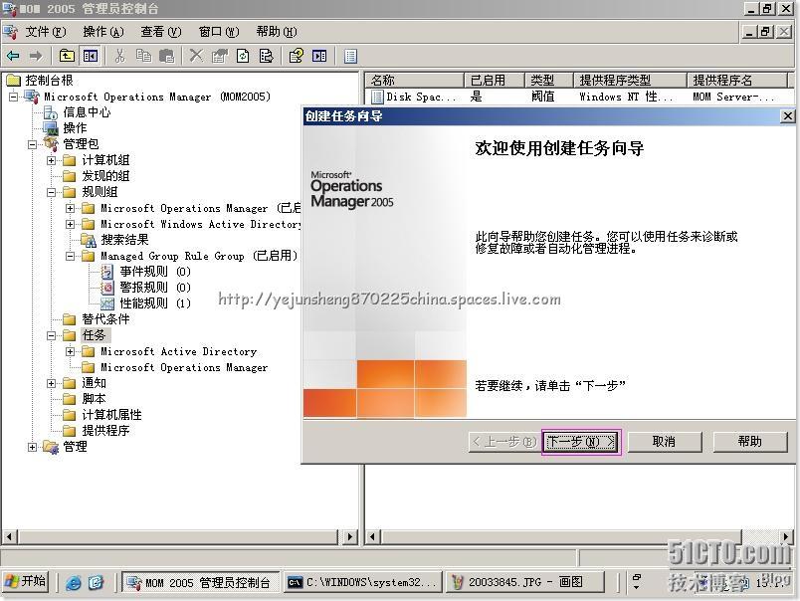Select the 信息中心 node icon

pyautogui.click(x=50, y=112)
